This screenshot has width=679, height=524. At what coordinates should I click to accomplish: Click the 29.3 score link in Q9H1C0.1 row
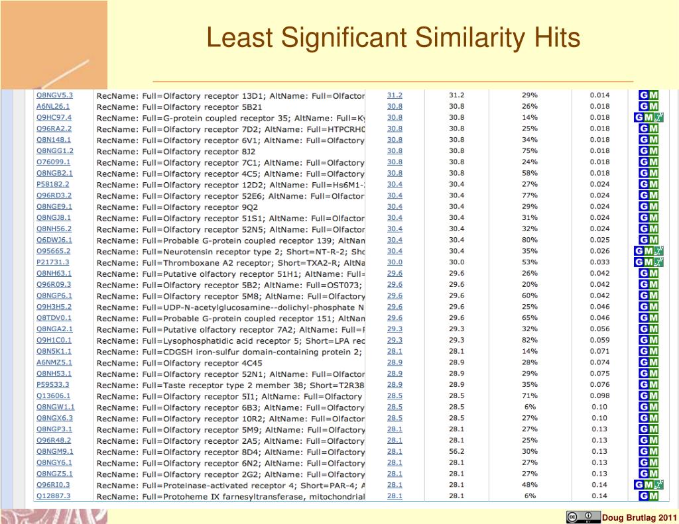click(395, 340)
